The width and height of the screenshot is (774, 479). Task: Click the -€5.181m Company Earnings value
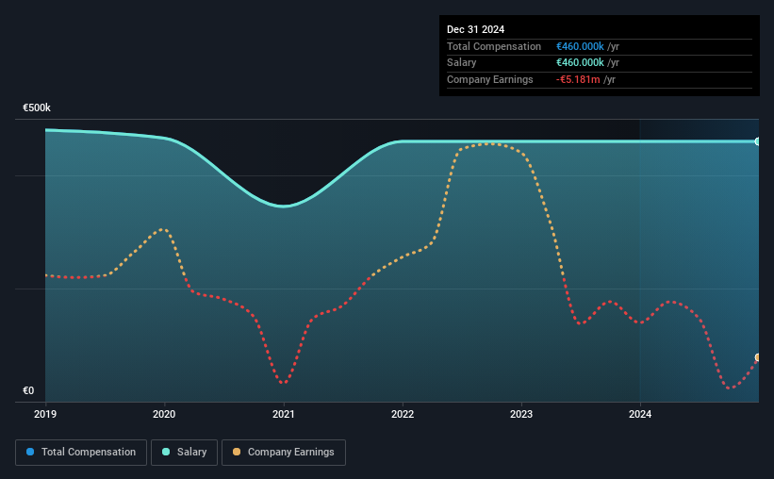tap(578, 79)
